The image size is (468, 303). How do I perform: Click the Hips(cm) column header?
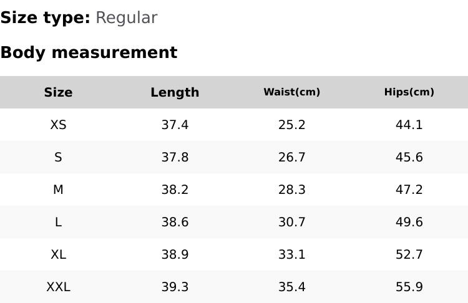pos(409,92)
